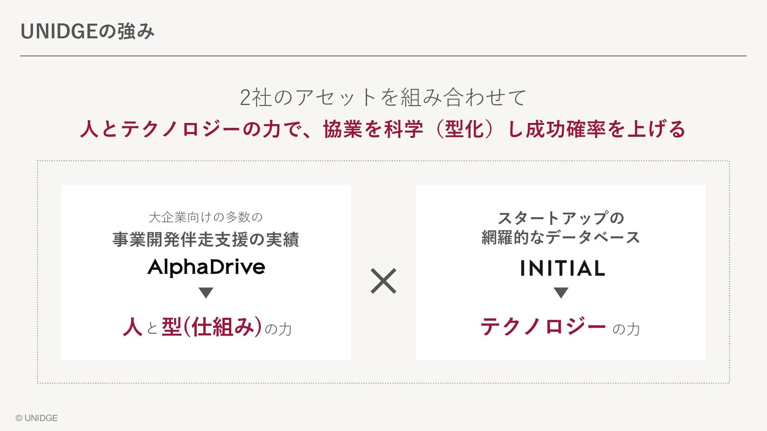
Task: Click the down triangle below AlphaDrive
Action: (x=206, y=293)
